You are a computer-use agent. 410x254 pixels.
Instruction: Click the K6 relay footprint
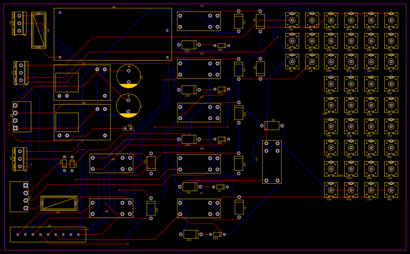pyautogui.click(x=111, y=208)
